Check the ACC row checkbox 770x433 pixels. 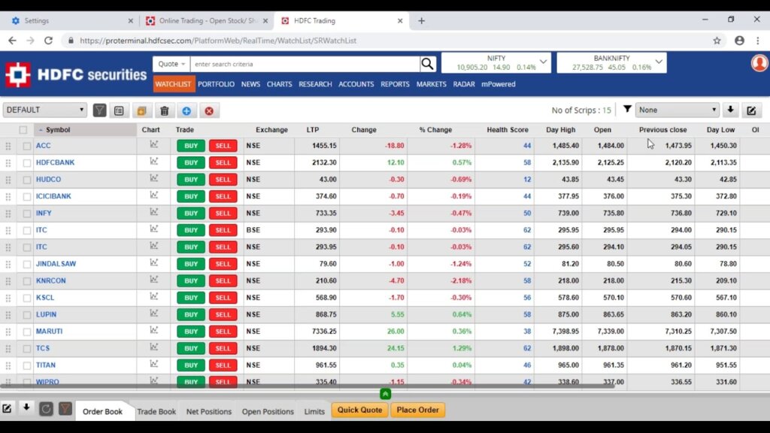click(27, 147)
